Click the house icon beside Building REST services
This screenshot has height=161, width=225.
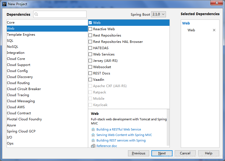tap(93, 140)
